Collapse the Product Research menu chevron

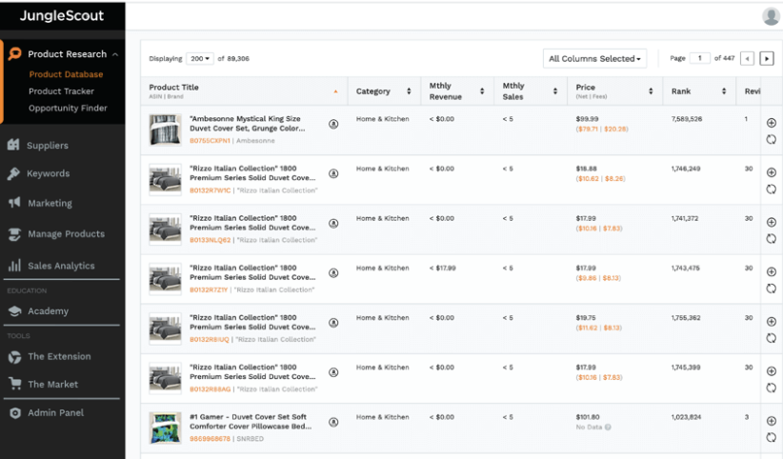point(115,54)
